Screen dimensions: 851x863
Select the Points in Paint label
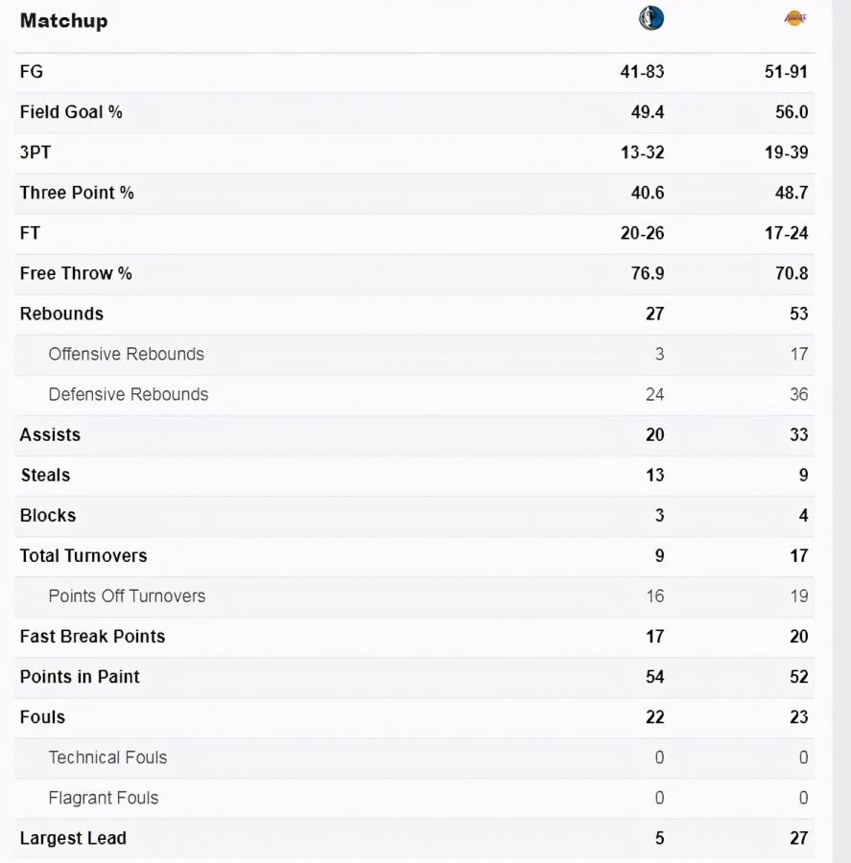[x=80, y=676]
